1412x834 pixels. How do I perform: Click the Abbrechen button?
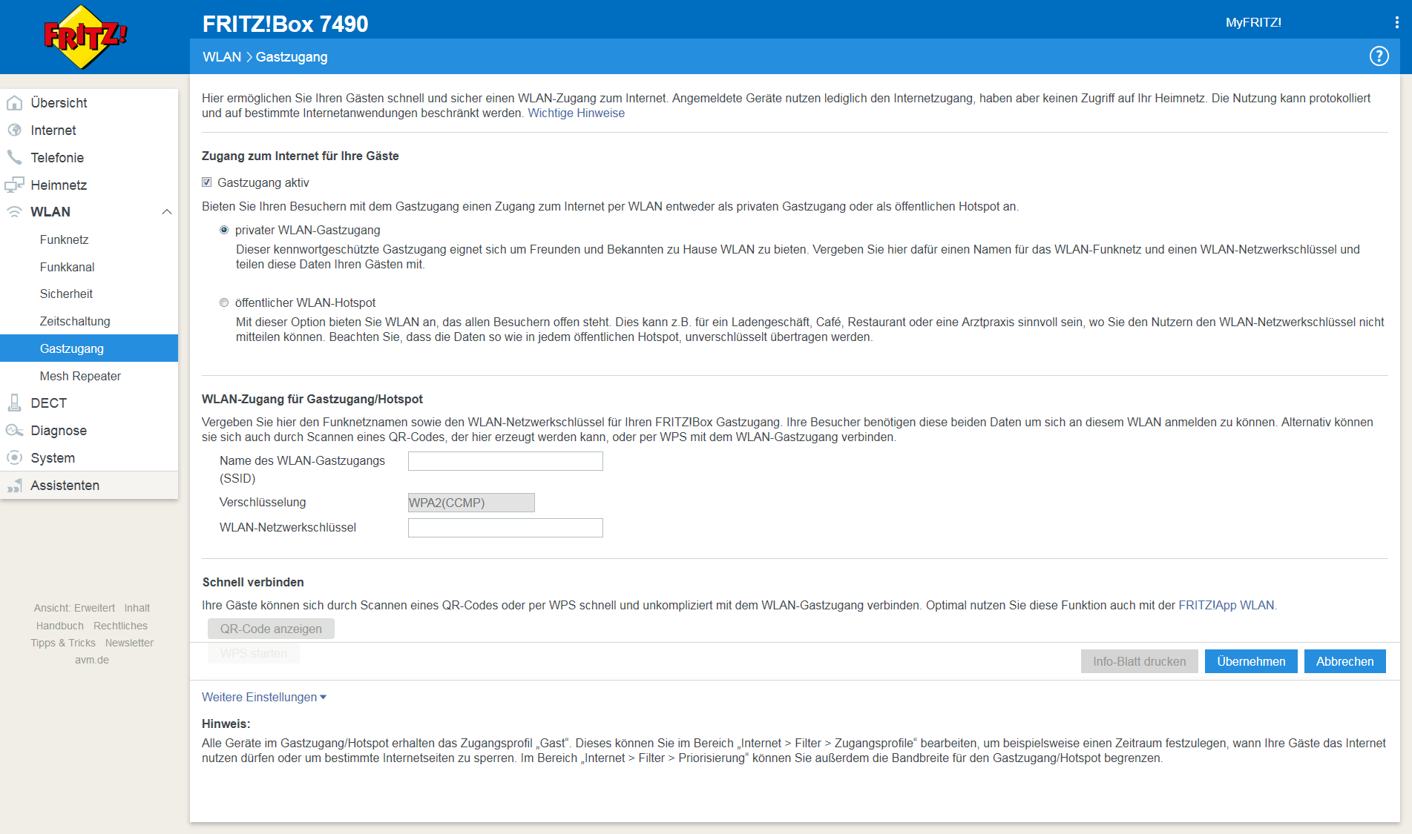(1344, 661)
